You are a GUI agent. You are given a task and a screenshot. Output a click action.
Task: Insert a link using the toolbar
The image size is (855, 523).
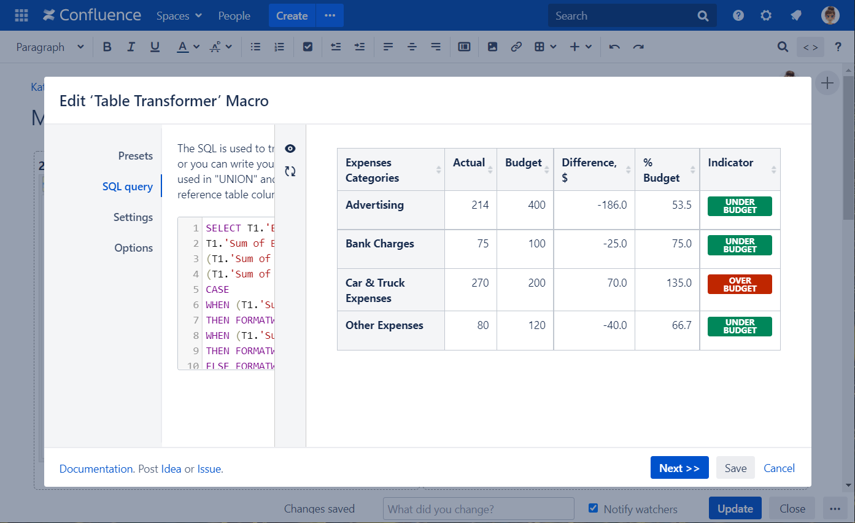coord(516,47)
